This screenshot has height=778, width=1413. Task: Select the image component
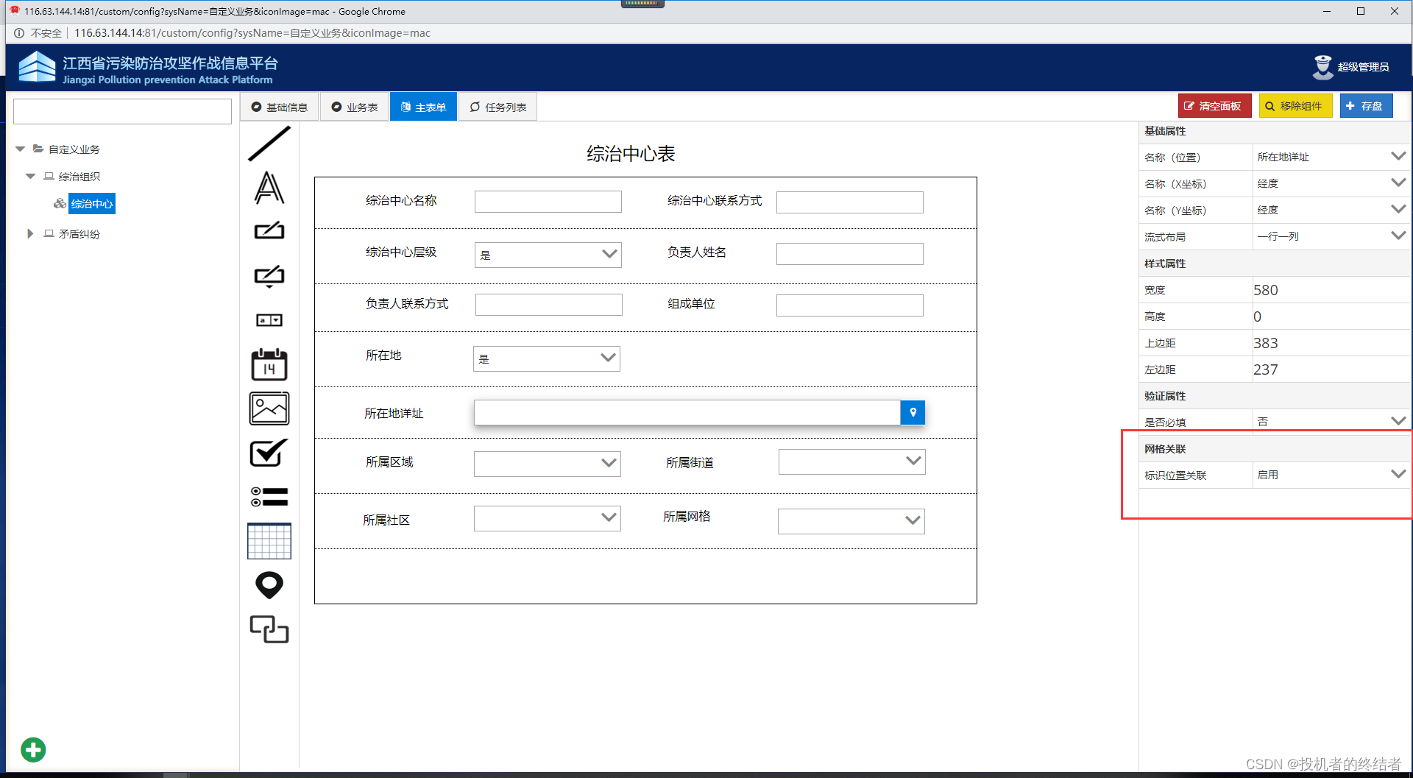click(x=269, y=409)
